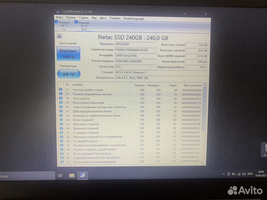Click the status icon for attribute A7
Image resolution: width=267 pixels, height=200 pixels.
pyautogui.click(x=62, y=133)
